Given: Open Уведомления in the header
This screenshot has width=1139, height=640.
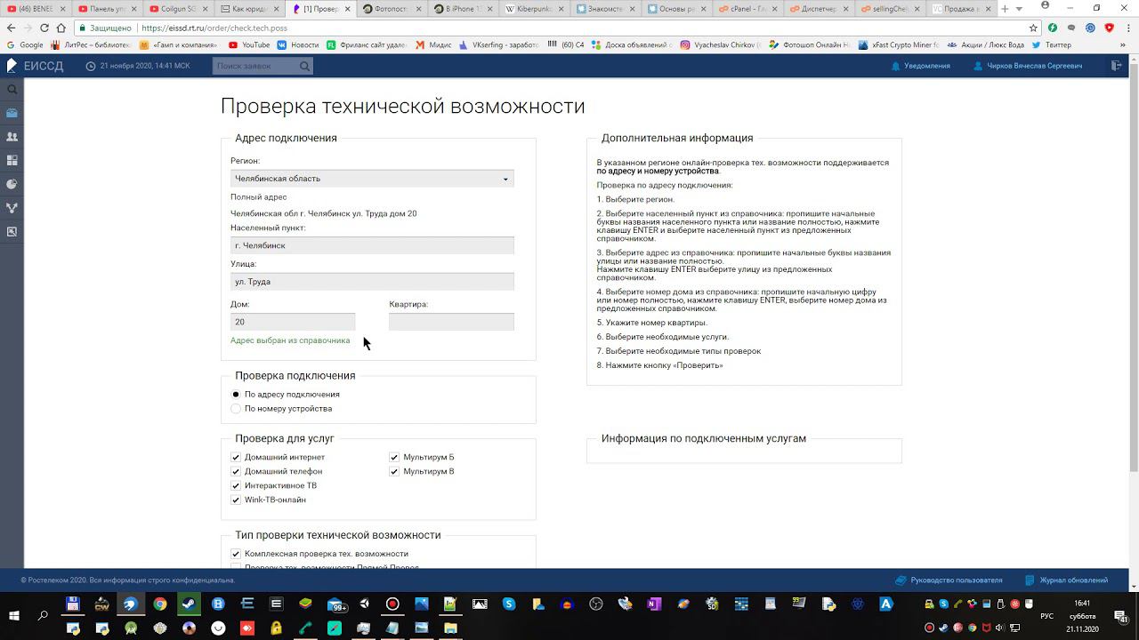Looking at the screenshot, I should click(921, 66).
